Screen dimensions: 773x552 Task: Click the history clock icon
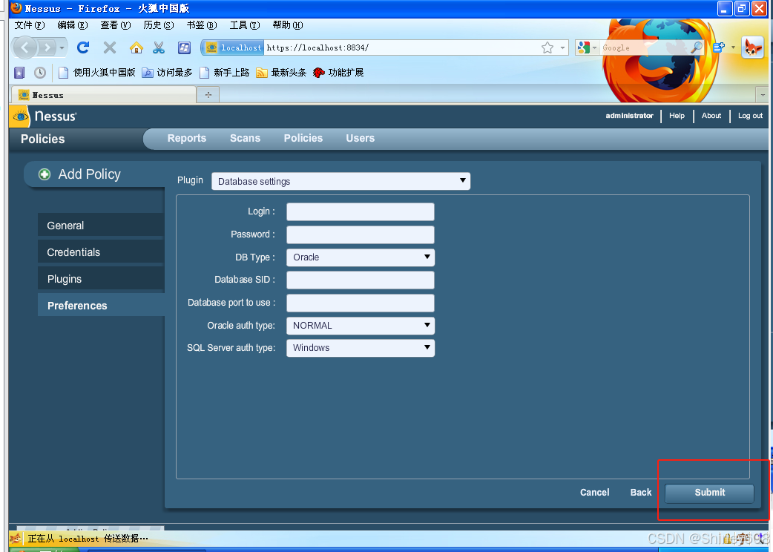click(40, 73)
